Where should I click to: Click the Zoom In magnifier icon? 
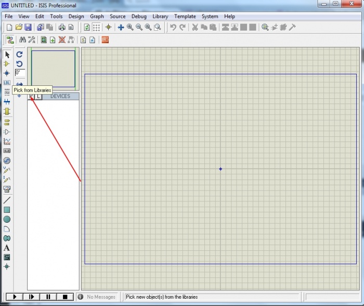[130, 27]
